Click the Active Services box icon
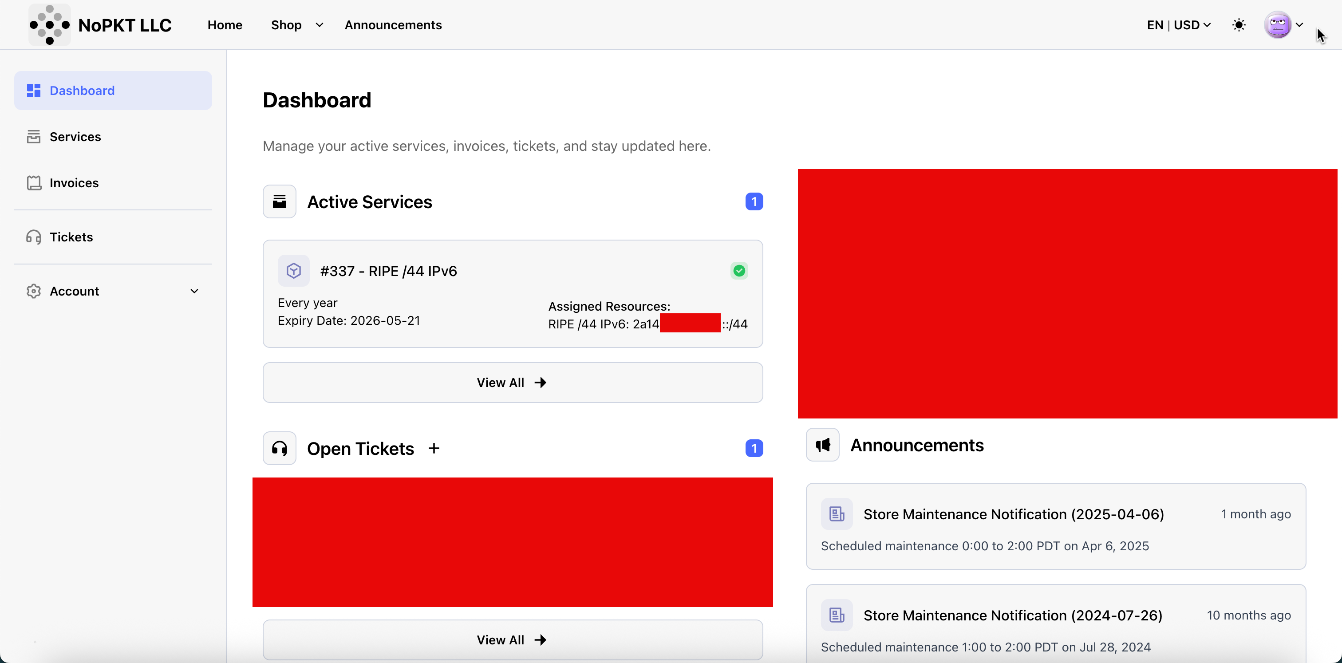This screenshot has width=1342, height=663. coord(279,201)
